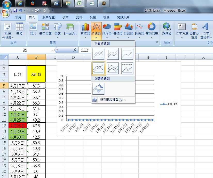Switch to the 開發人員 (Developer) tab
Image resolution: width=213 pixels, height=178 pixels.
(123, 17)
